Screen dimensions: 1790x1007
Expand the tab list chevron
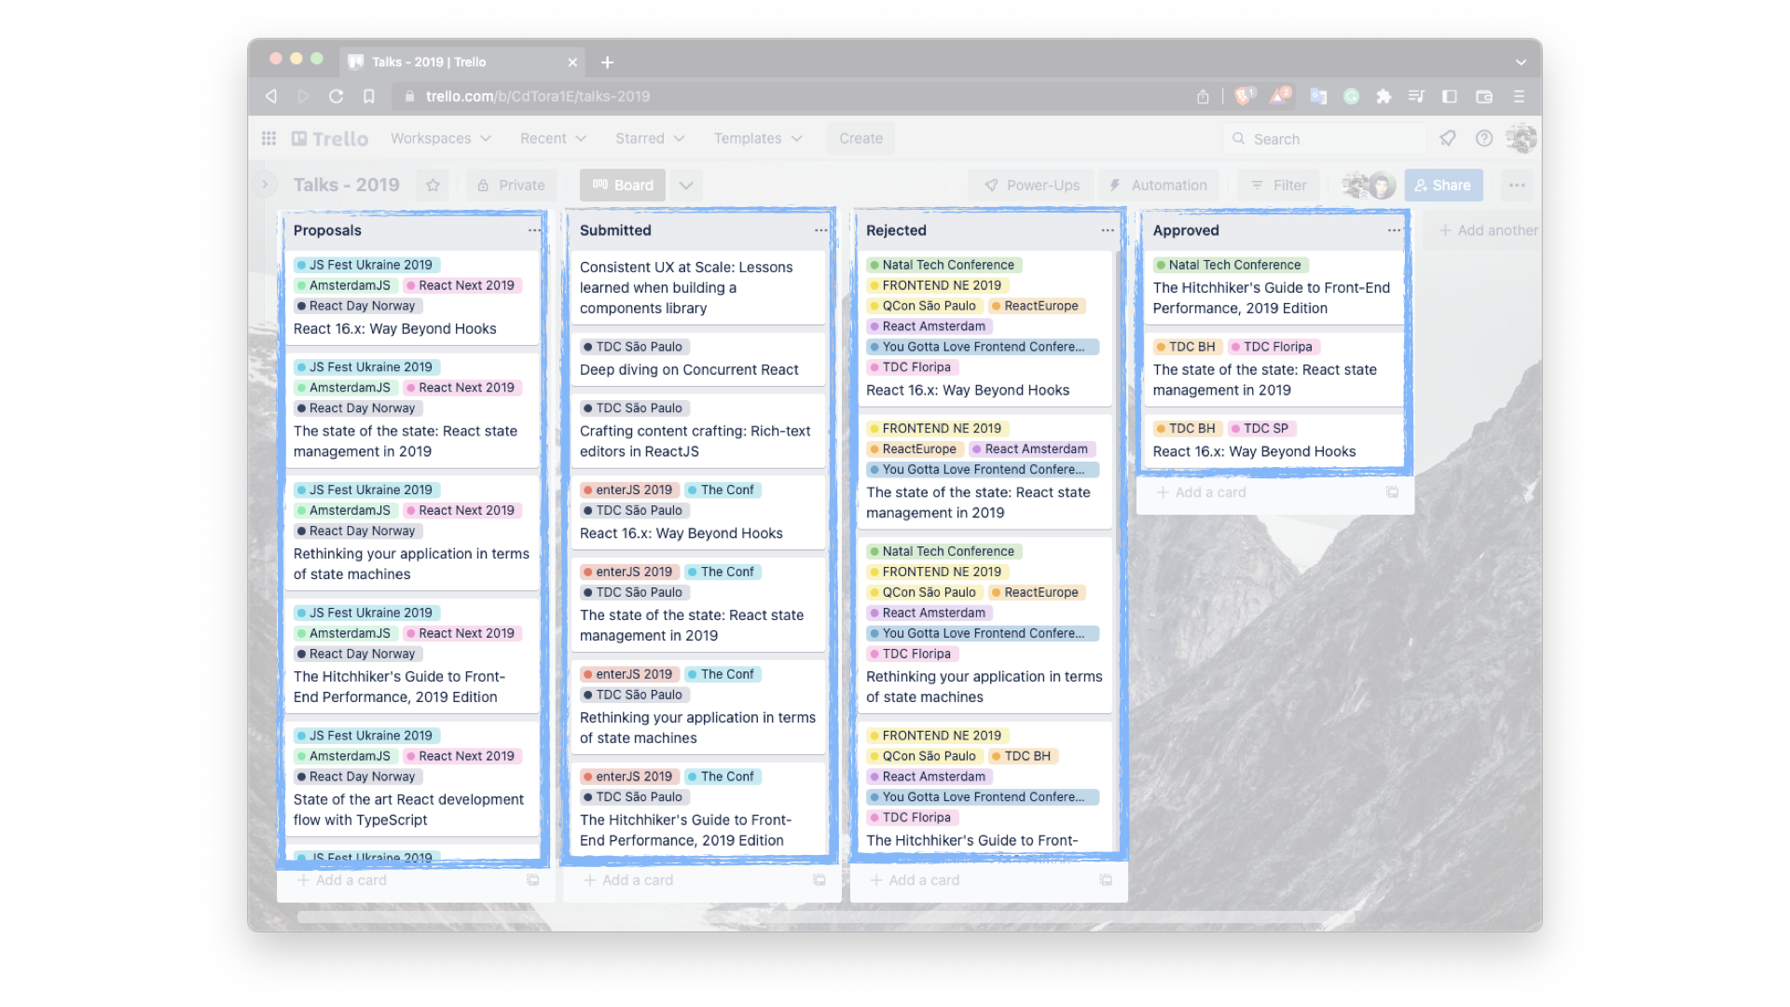tap(1521, 62)
